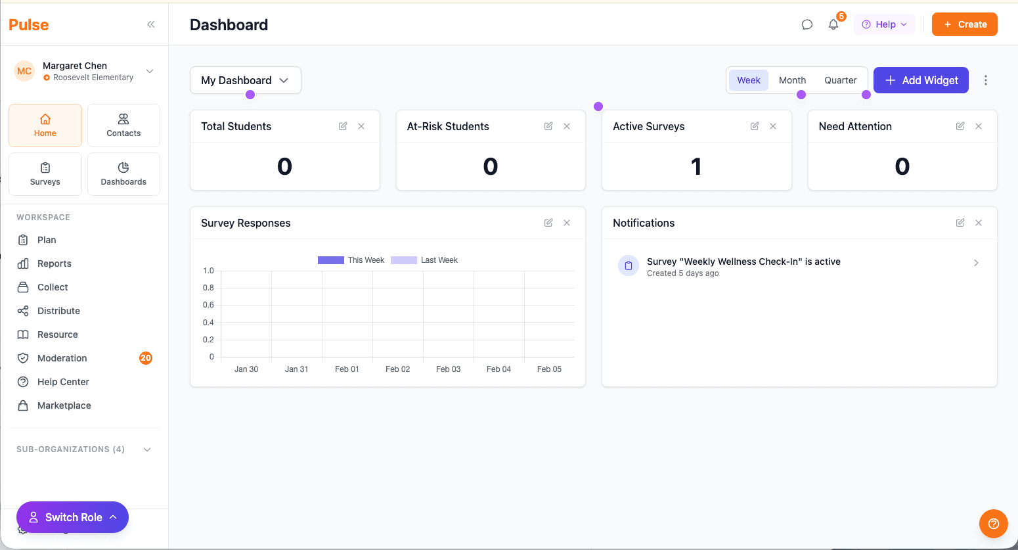Open the Help dropdown menu
The image size is (1018, 550).
coord(884,24)
